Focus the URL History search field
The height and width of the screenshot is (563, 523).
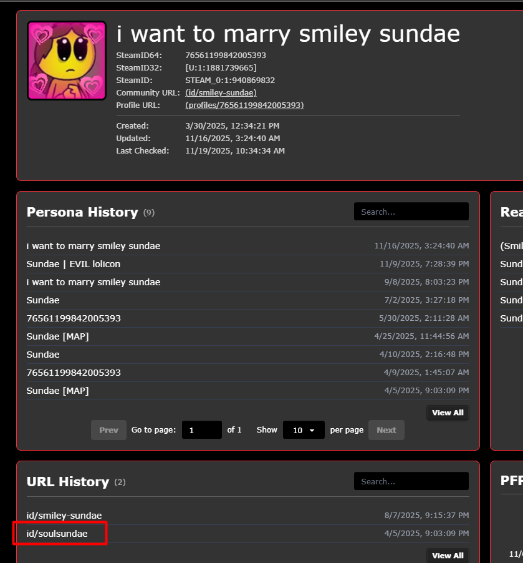[x=411, y=481]
